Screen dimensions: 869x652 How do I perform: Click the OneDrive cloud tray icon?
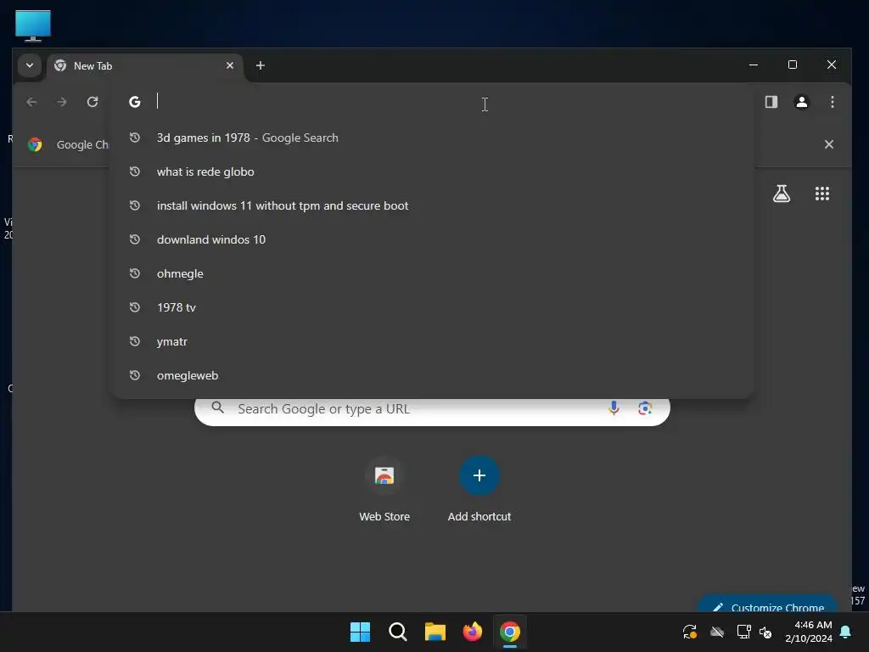point(717,632)
